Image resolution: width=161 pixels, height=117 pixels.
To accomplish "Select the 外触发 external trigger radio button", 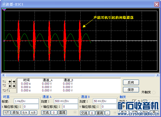I will tap(154, 92).
